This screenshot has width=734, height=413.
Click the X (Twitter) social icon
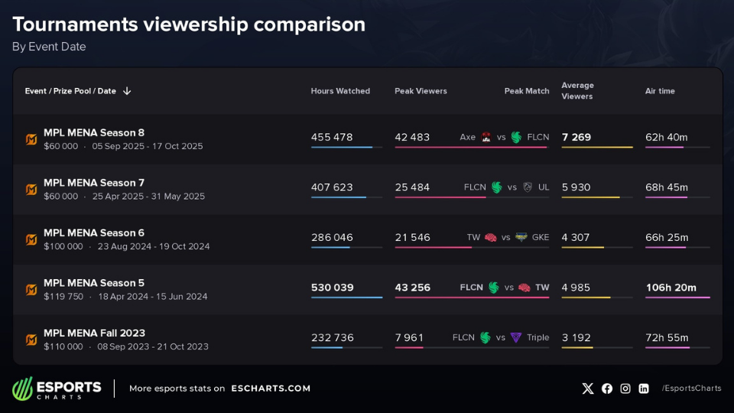click(587, 389)
